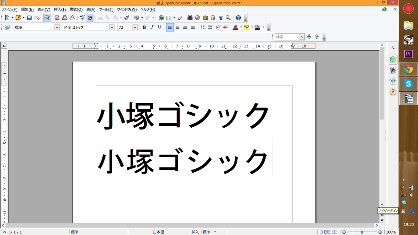
Task: Toggle Underline formatting
Action: pyautogui.click(x=160, y=27)
